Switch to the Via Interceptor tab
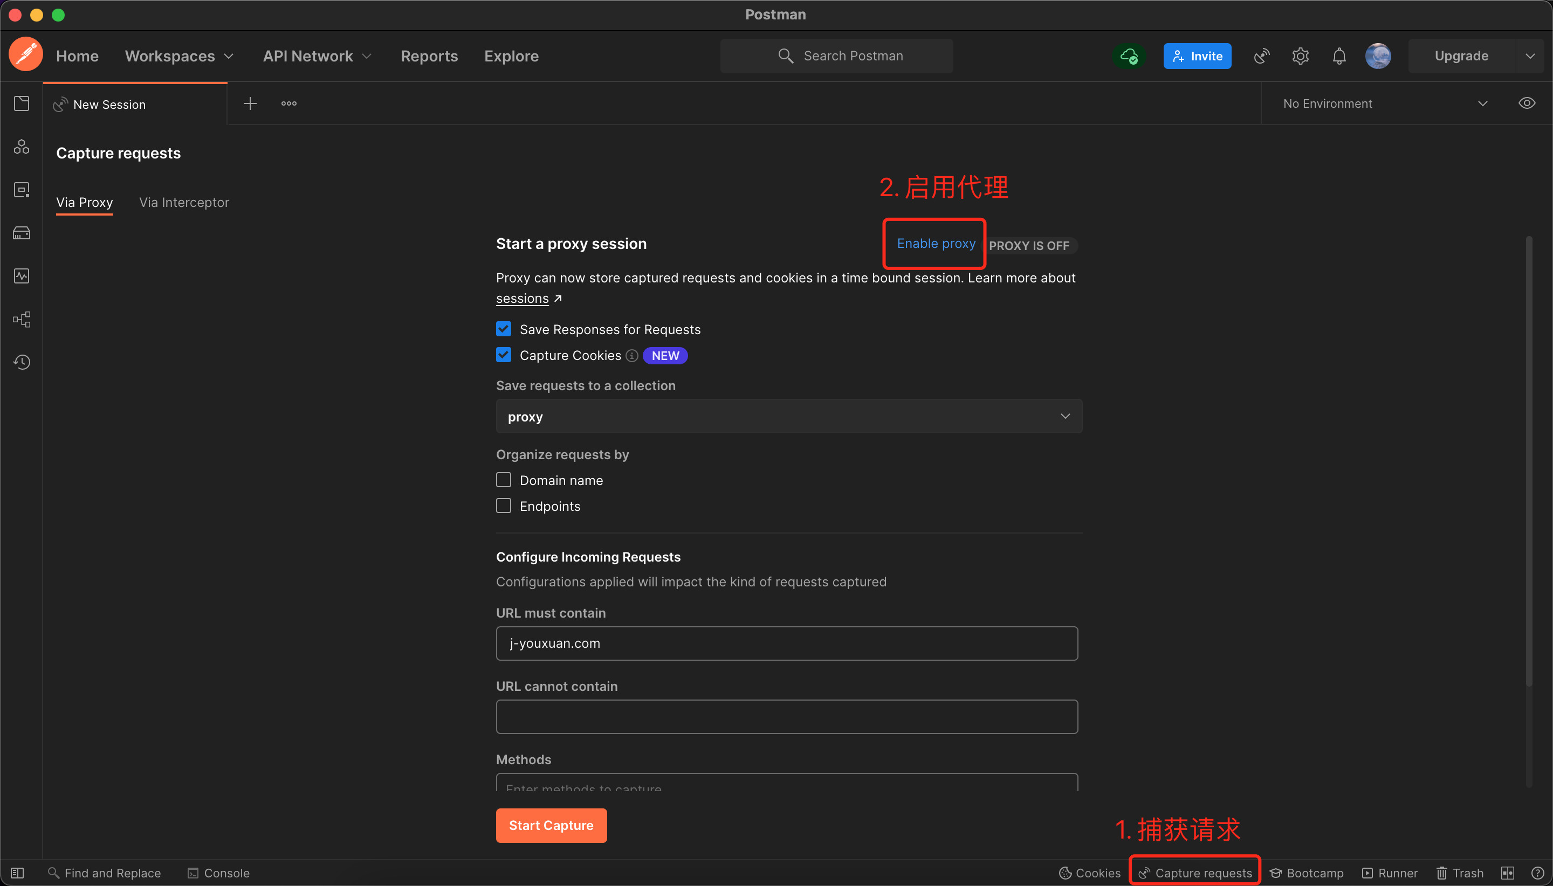1553x886 pixels. tap(184, 203)
